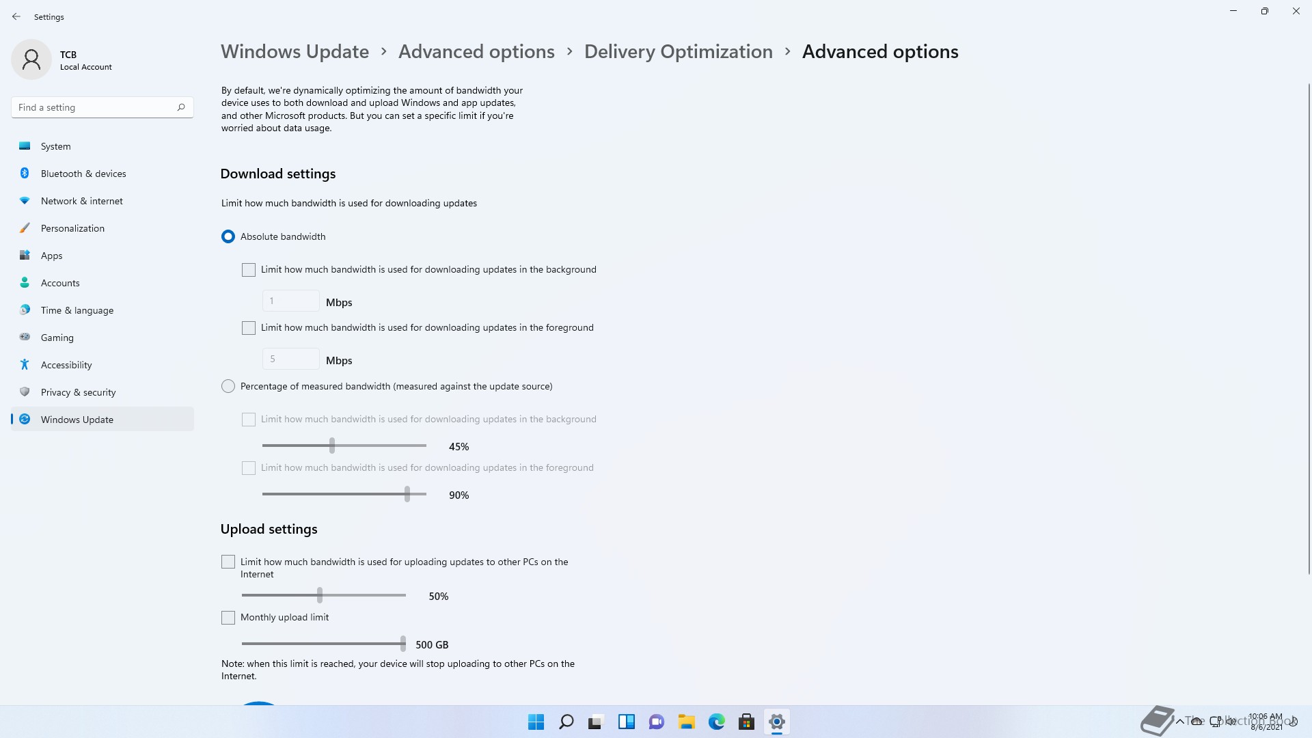1312x738 pixels.
Task: Select the Absolute bandwidth radio button
Action: 228,236
